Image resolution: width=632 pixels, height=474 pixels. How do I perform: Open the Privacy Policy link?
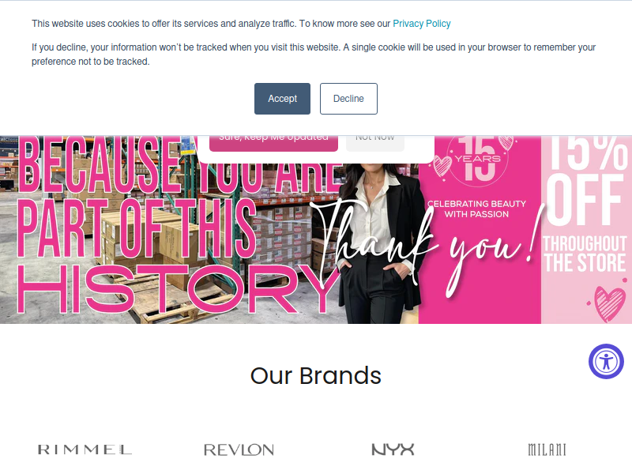(422, 24)
